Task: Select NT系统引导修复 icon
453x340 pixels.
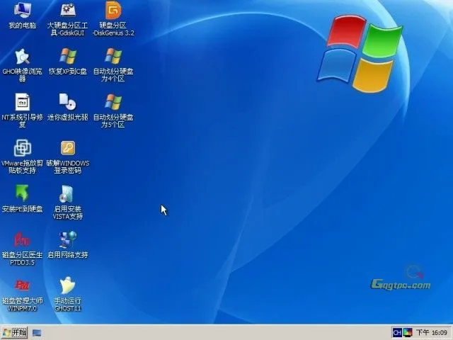Action: (23, 103)
